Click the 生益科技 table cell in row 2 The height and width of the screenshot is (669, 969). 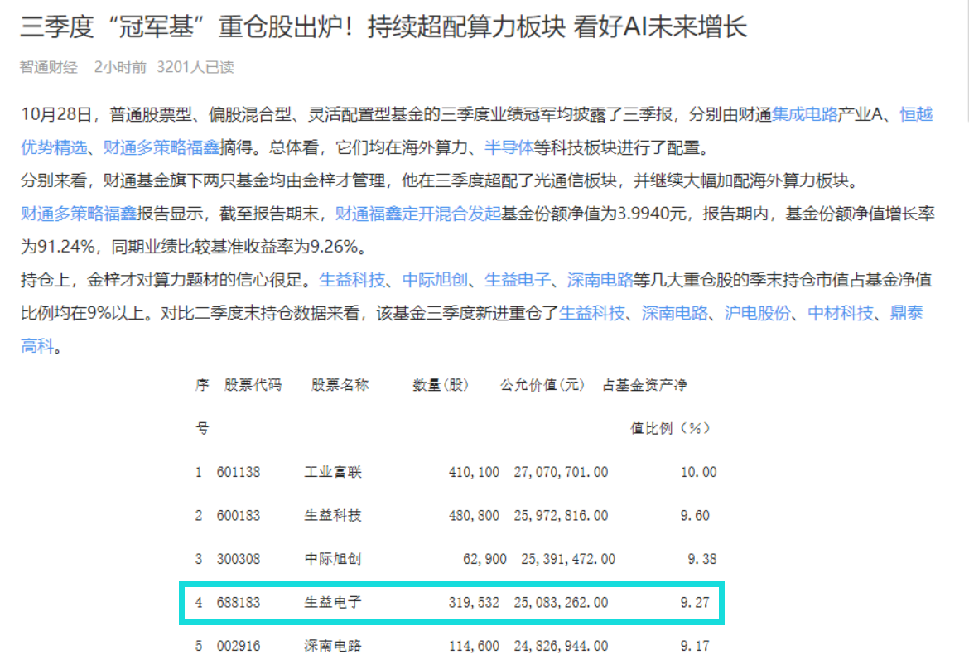point(333,516)
